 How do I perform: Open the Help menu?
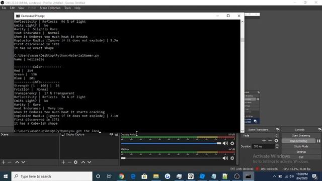[77, 8]
